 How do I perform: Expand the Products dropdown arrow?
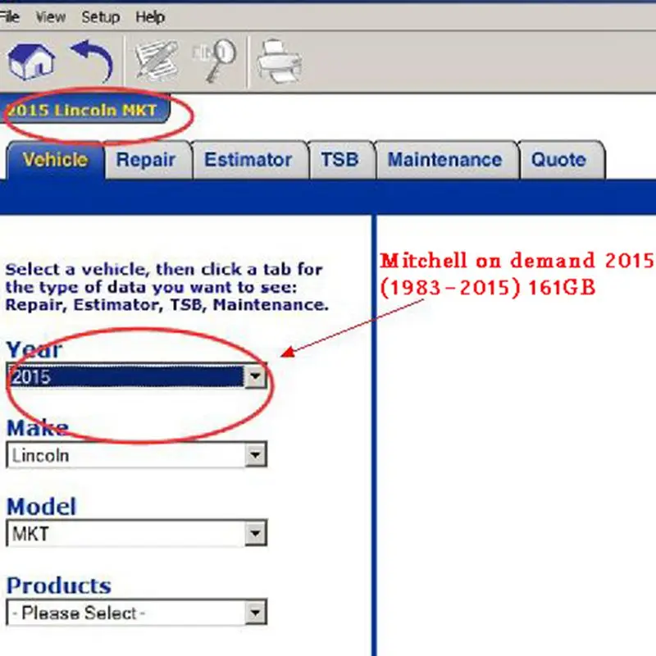coord(255,613)
